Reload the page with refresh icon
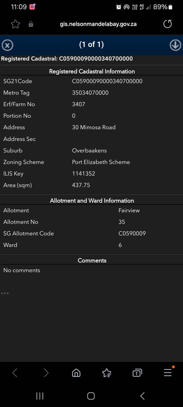 [167, 24]
